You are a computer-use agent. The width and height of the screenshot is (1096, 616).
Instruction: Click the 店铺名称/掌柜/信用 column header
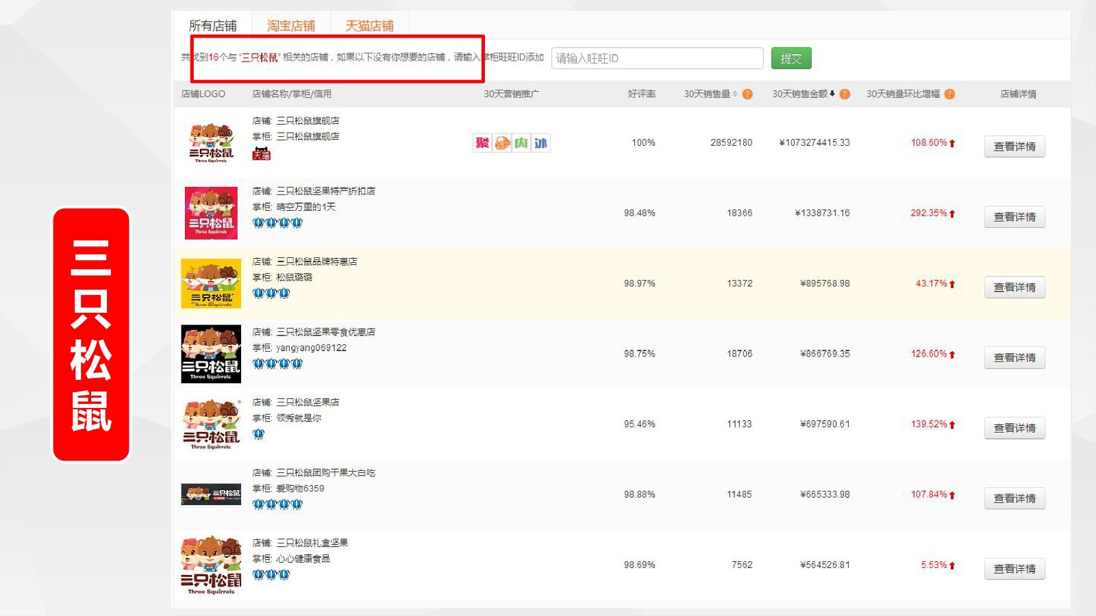point(292,94)
